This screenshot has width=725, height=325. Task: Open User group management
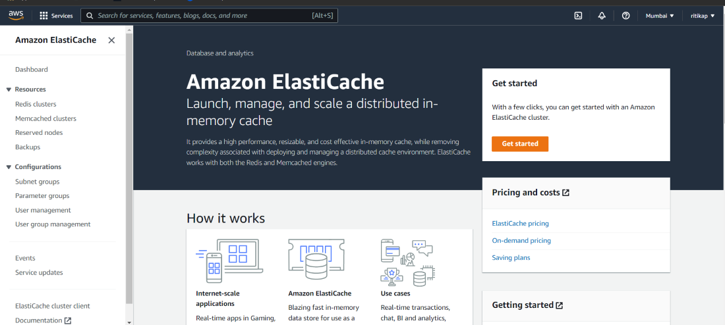click(x=53, y=225)
